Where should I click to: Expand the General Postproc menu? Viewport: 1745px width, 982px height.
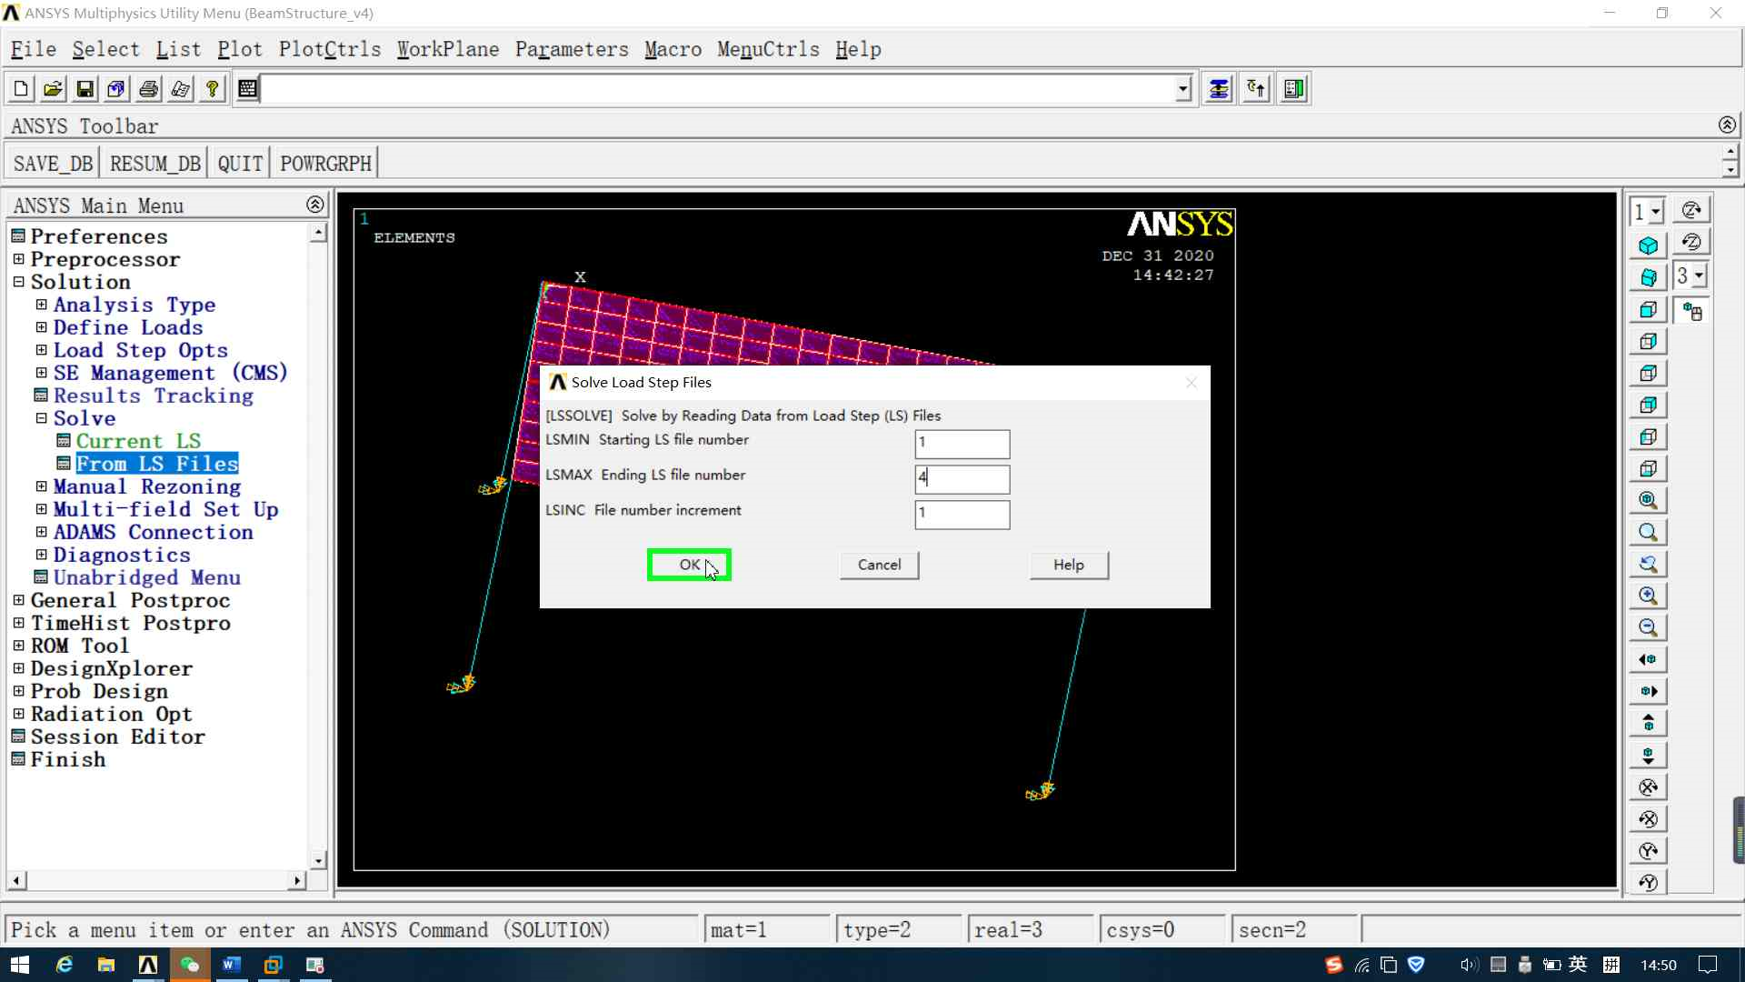pos(18,600)
